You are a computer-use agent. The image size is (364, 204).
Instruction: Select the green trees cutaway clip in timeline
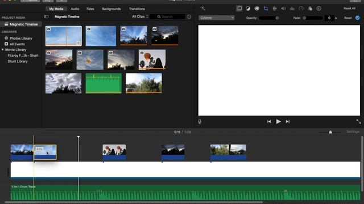point(228,152)
